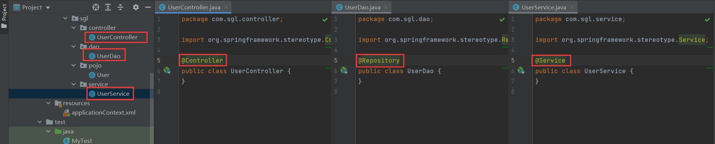Image resolution: width=715 pixels, height=144 pixels.
Task: Collapse the pojo package chevron
Action: coord(74,65)
